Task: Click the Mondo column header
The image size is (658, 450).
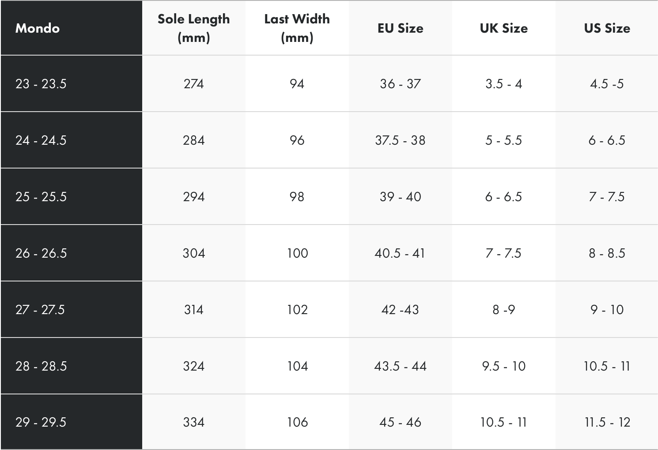Action: pyautogui.click(x=38, y=28)
